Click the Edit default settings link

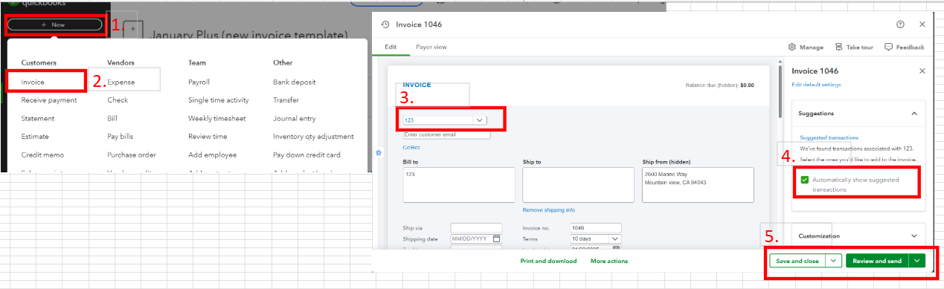pyautogui.click(x=816, y=85)
